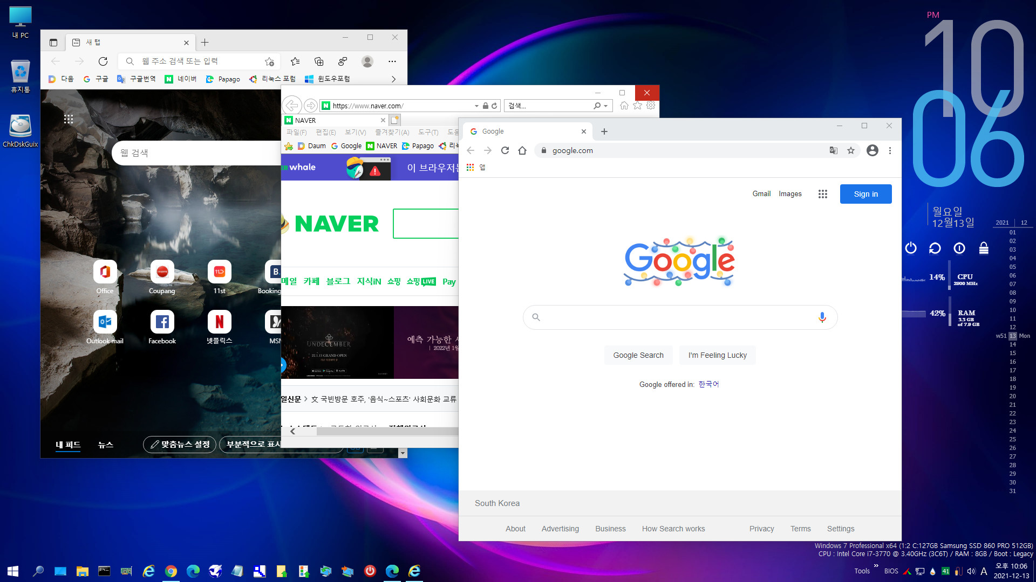Open the IE tools gear icon
This screenshot has height=582, width=1036.
pos(651,106)
